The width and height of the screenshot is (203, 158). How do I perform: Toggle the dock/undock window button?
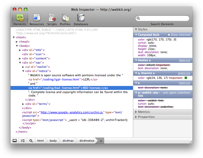tap(15, 141)
